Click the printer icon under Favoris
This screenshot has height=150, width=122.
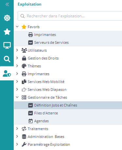[30, 35]
